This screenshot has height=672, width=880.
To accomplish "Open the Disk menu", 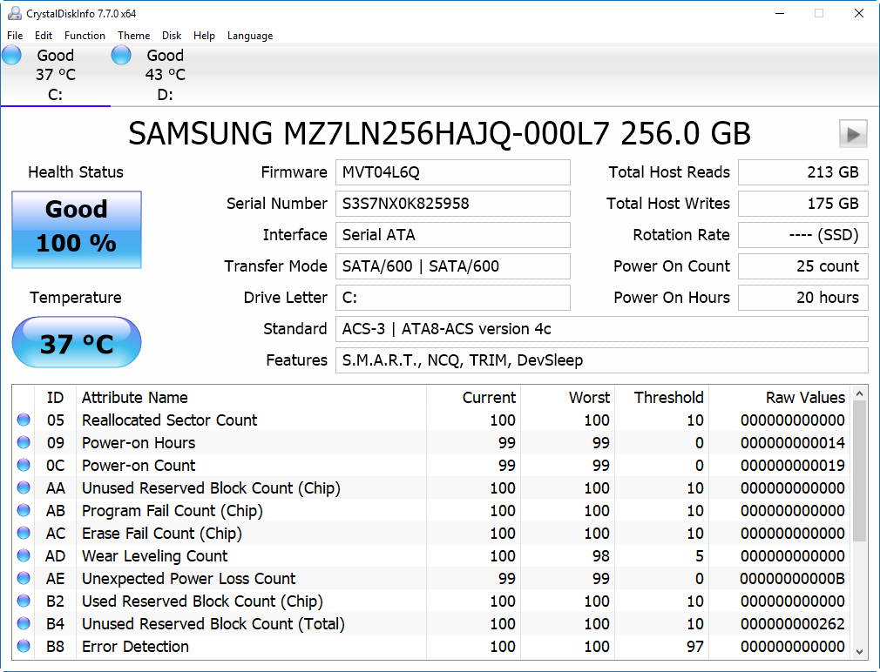I will (x=172, y=36).
